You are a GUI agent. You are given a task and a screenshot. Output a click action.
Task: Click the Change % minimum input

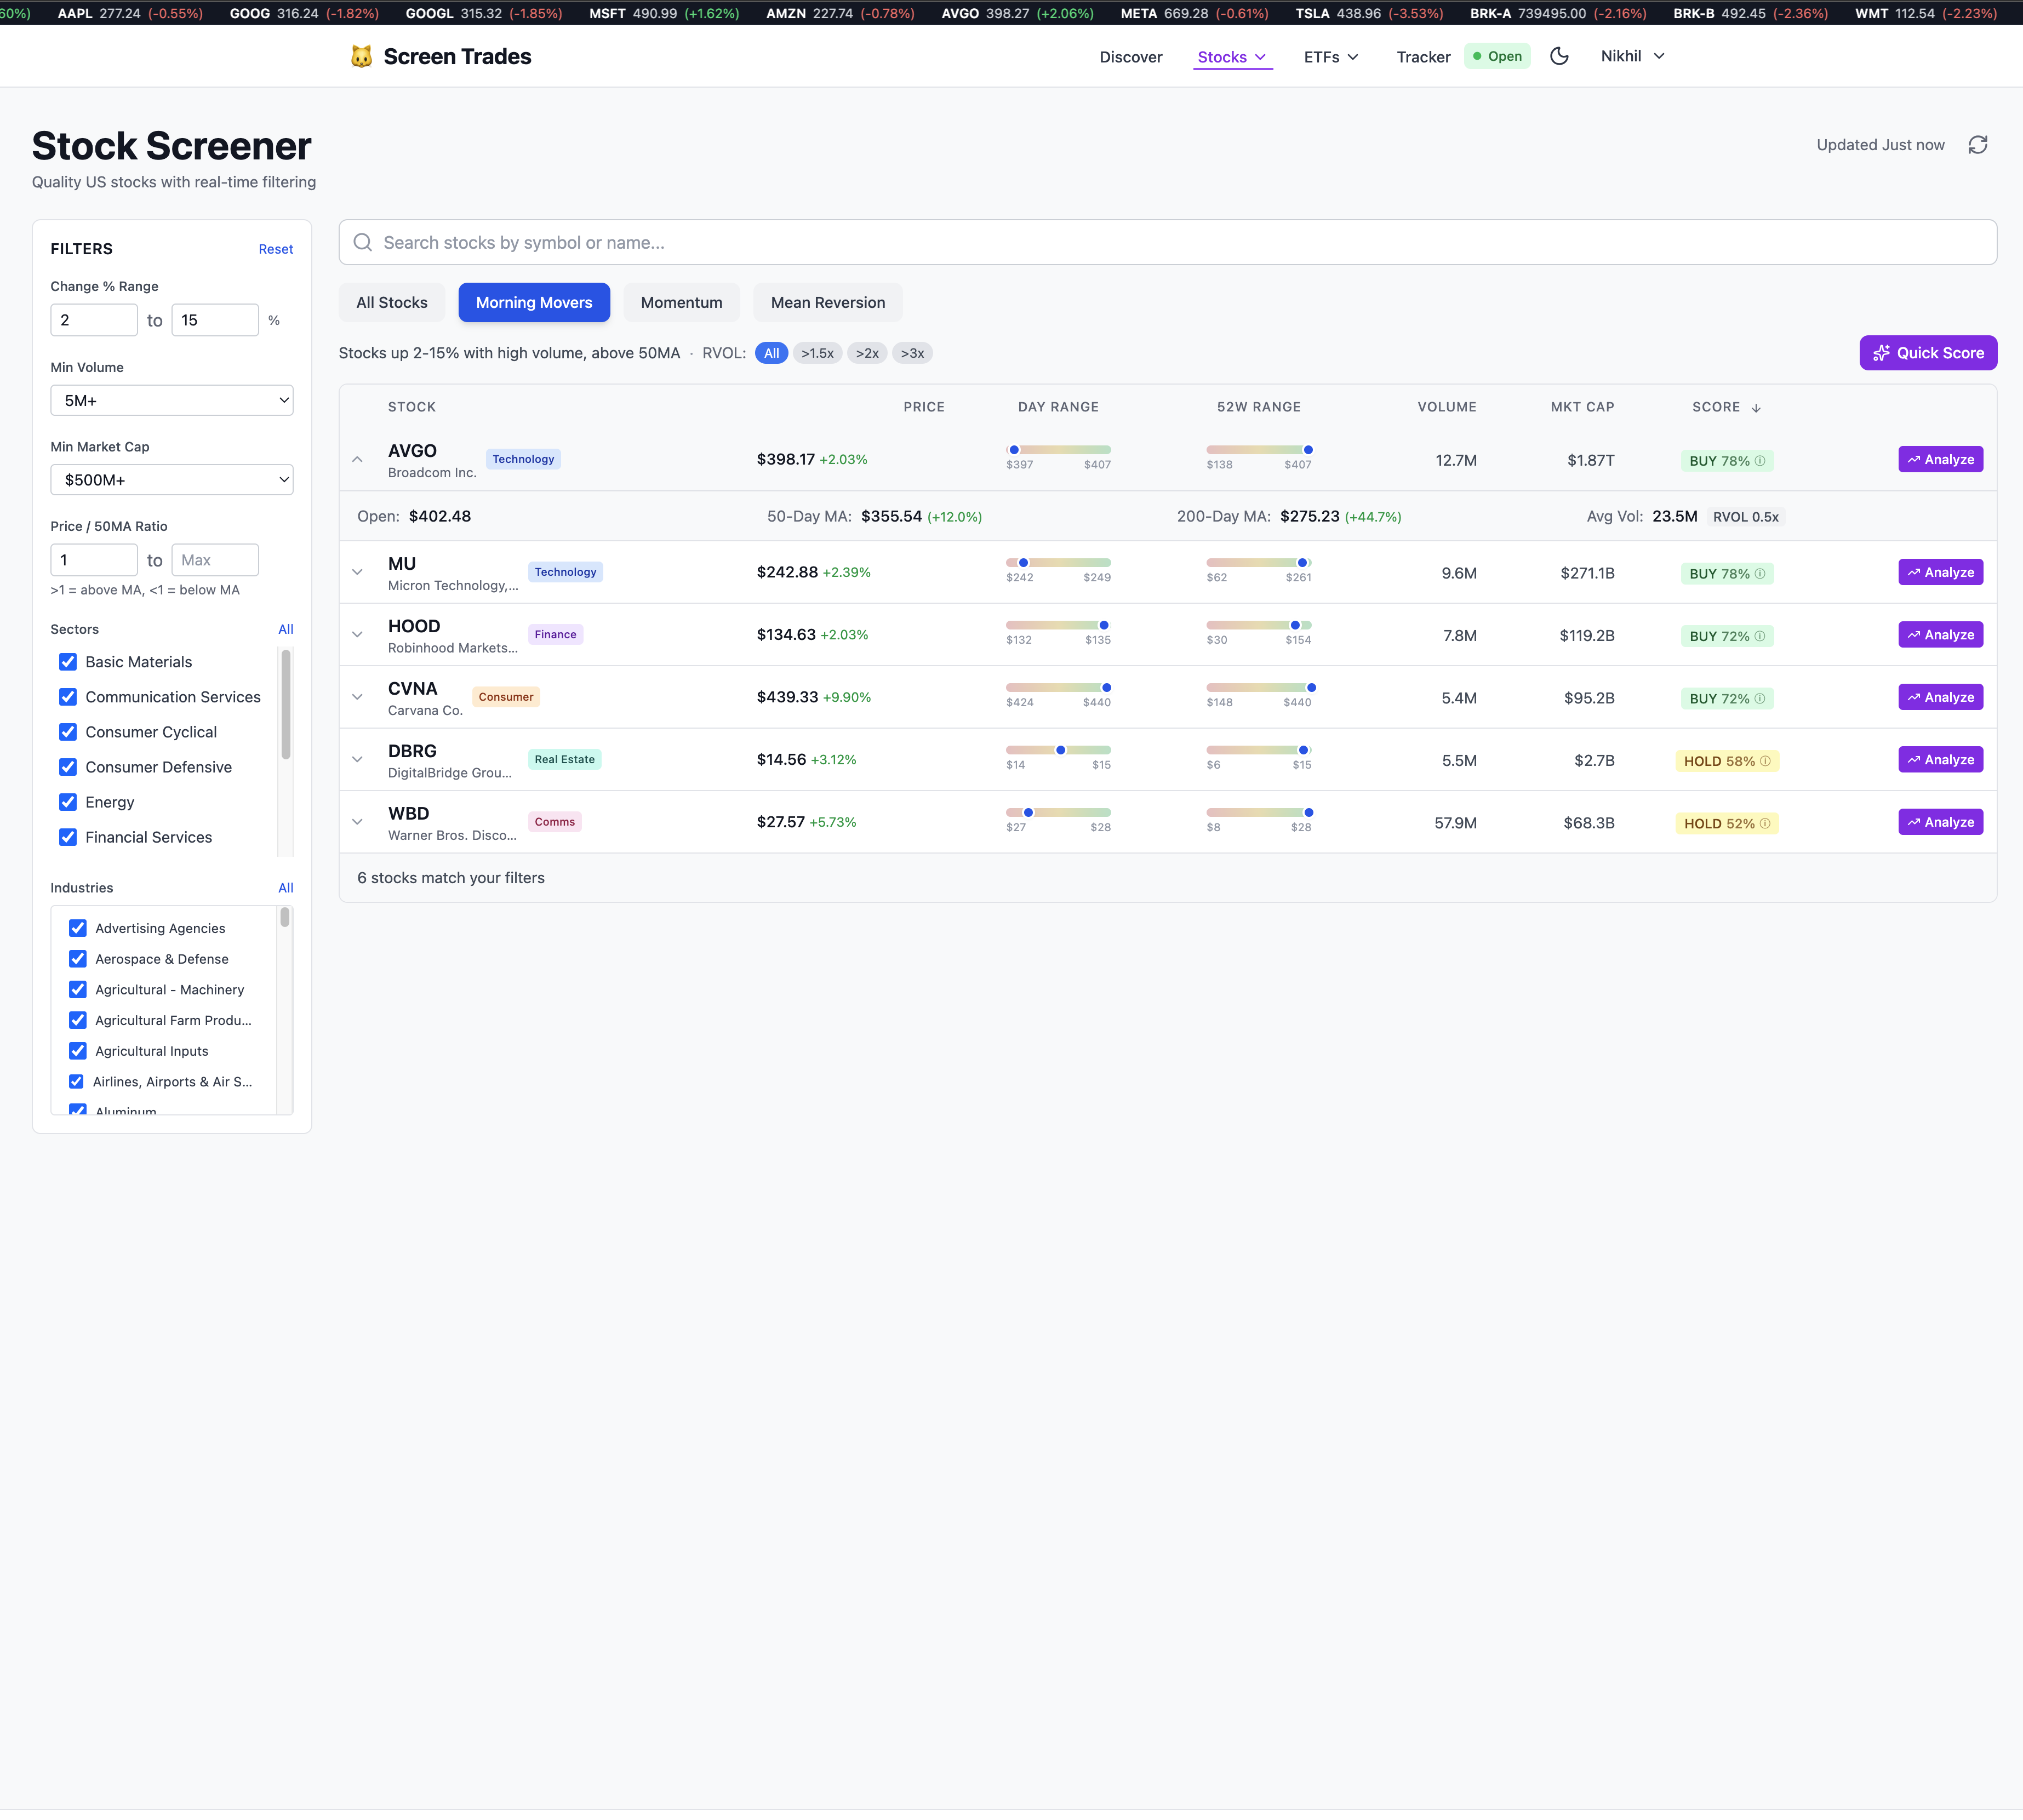(x=94, y=320)
